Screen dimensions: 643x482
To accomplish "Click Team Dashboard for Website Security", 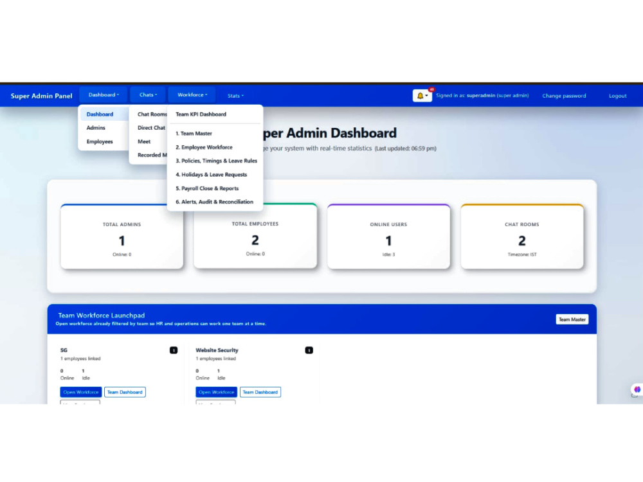I will (260, 392).
